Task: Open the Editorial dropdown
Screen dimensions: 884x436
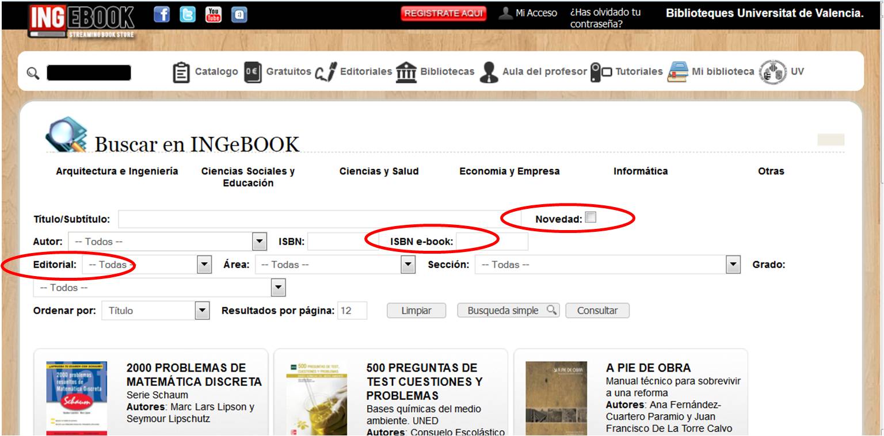Action: pyautogui.click(x=204, y=265)
